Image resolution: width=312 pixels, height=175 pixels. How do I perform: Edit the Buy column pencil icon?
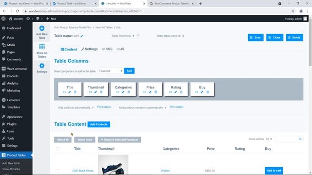pyautogui.click(x=202, y=92)
